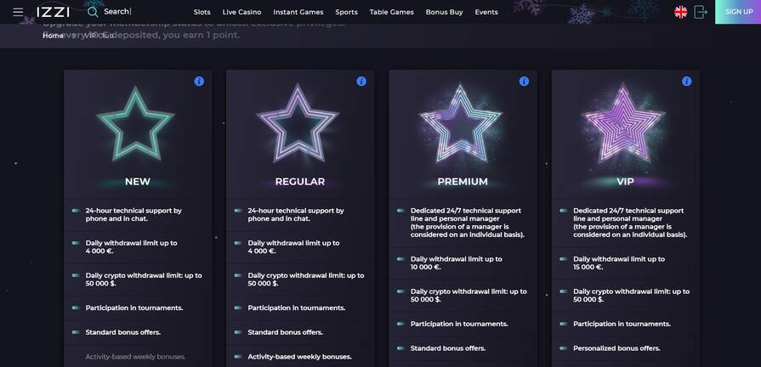
Task: Navigate to Sports page
Action: 346,12
